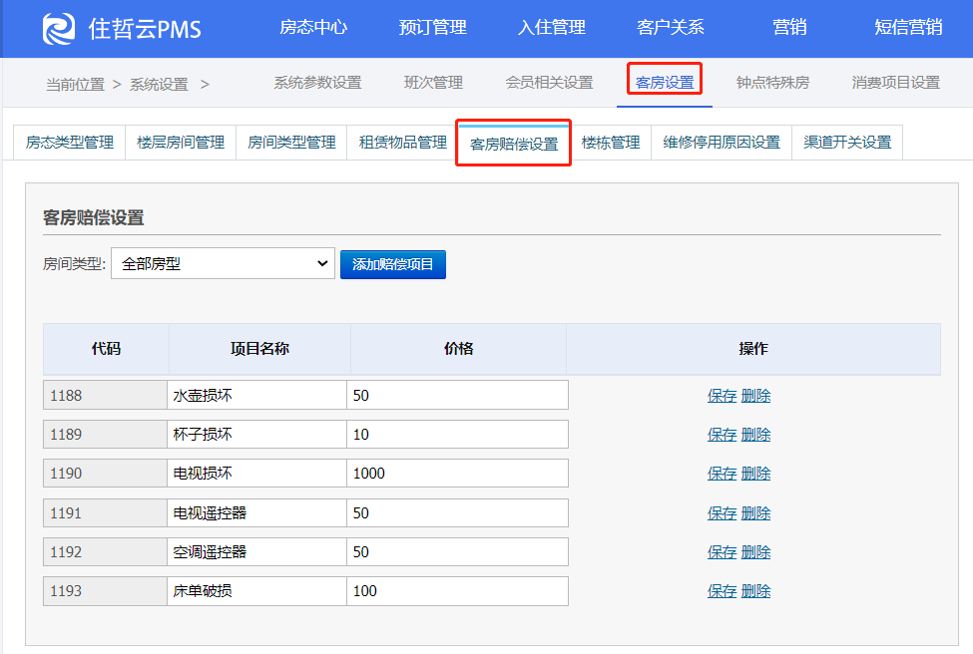The width and height of the screenshot is (973, 654).
Task: Click the code field 1192
Action: coord(105,551)
